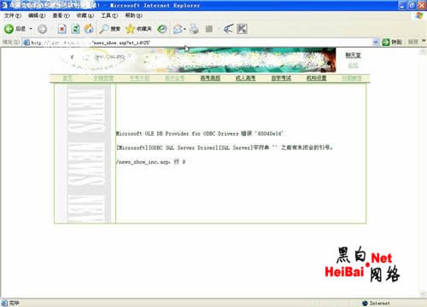Click the IE page icon in title bar

[x=4, y=5]
